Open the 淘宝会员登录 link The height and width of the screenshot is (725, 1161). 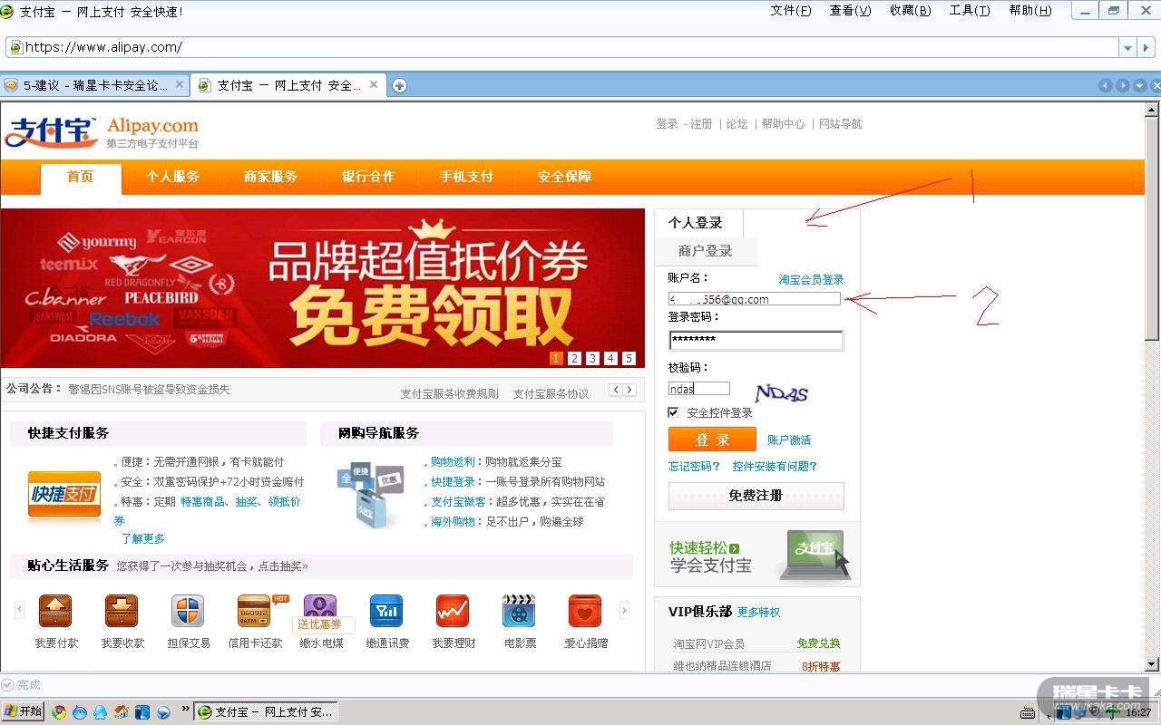click(x=811, y=280)
